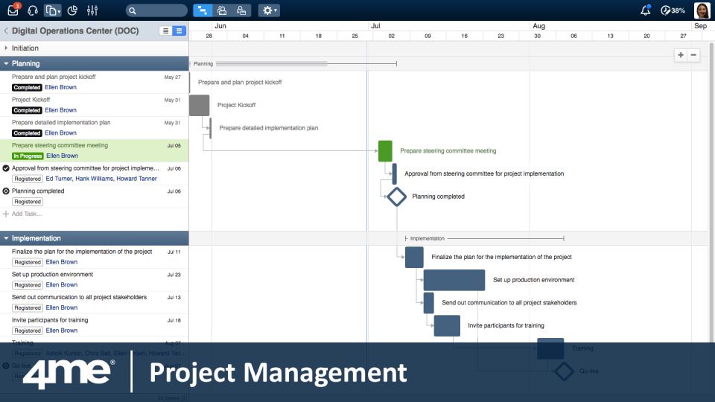Click the Jul month header in timeline
The width and height of the screenshot is (715, 402).
(x=375, y=26)
